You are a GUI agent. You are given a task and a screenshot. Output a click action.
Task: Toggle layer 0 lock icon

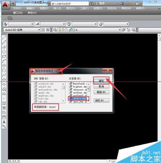coord(71,30)
